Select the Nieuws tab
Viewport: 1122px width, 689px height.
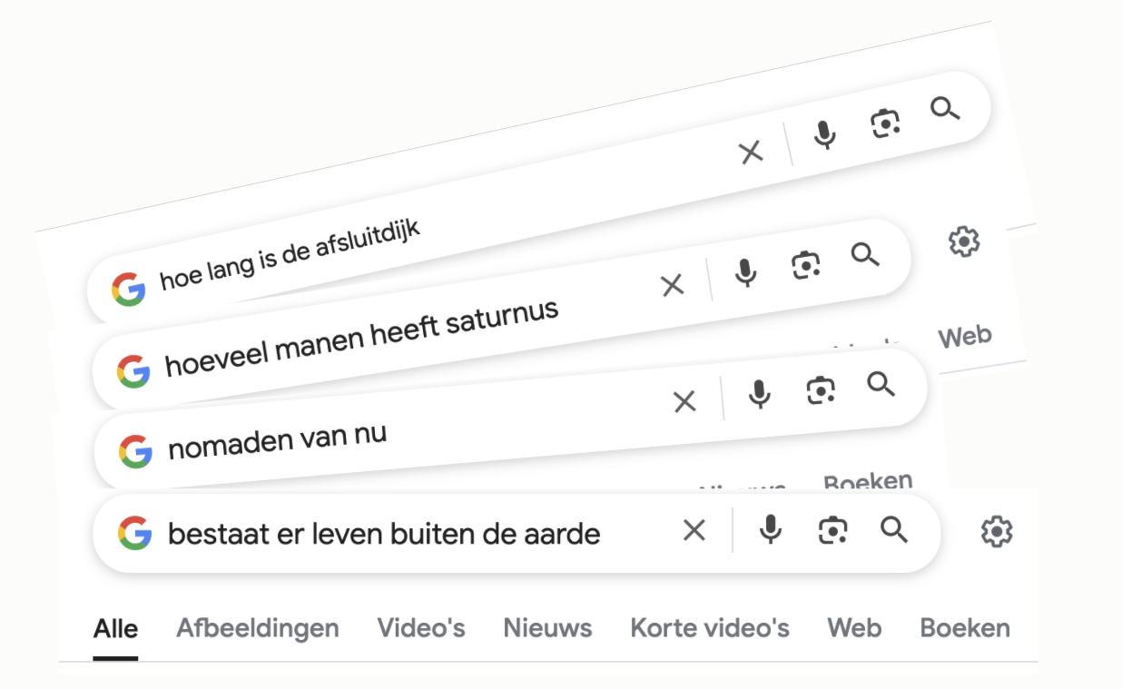point(547,628)
